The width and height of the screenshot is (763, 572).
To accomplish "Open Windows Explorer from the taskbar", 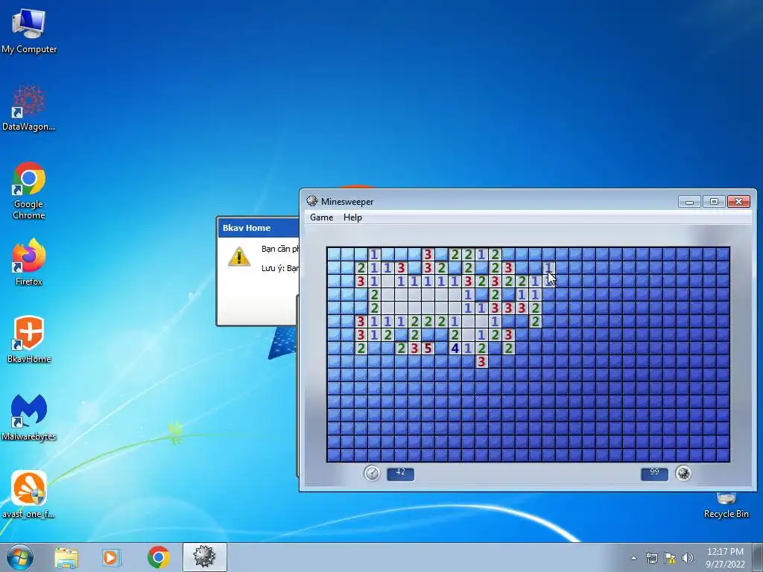I will (66, 557).
